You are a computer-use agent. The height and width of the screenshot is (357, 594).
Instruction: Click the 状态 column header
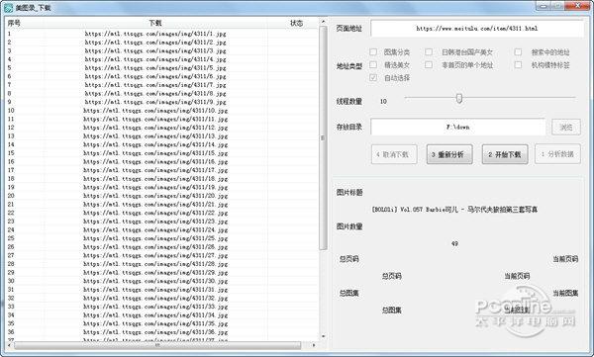coord(296,23)
